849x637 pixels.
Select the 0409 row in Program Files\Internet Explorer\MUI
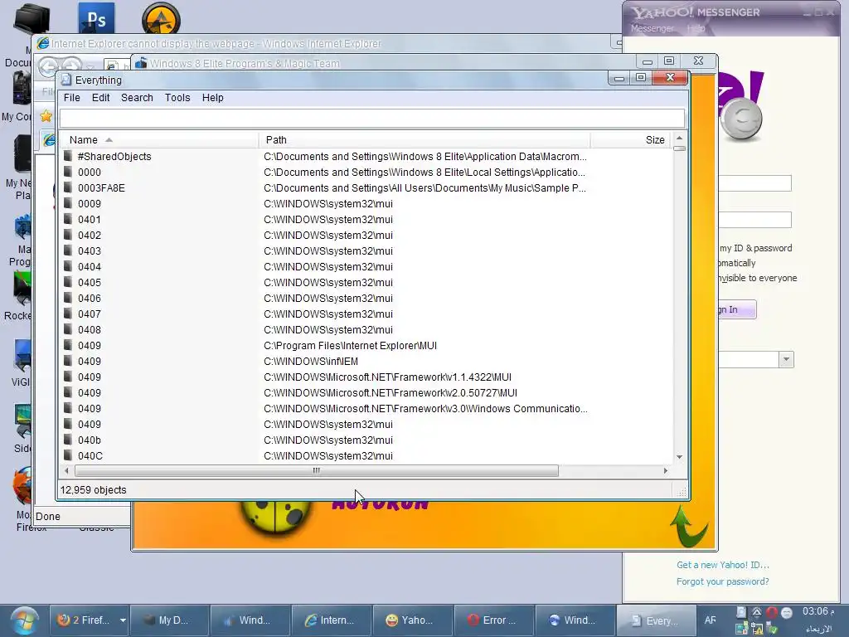click(366, 346)
